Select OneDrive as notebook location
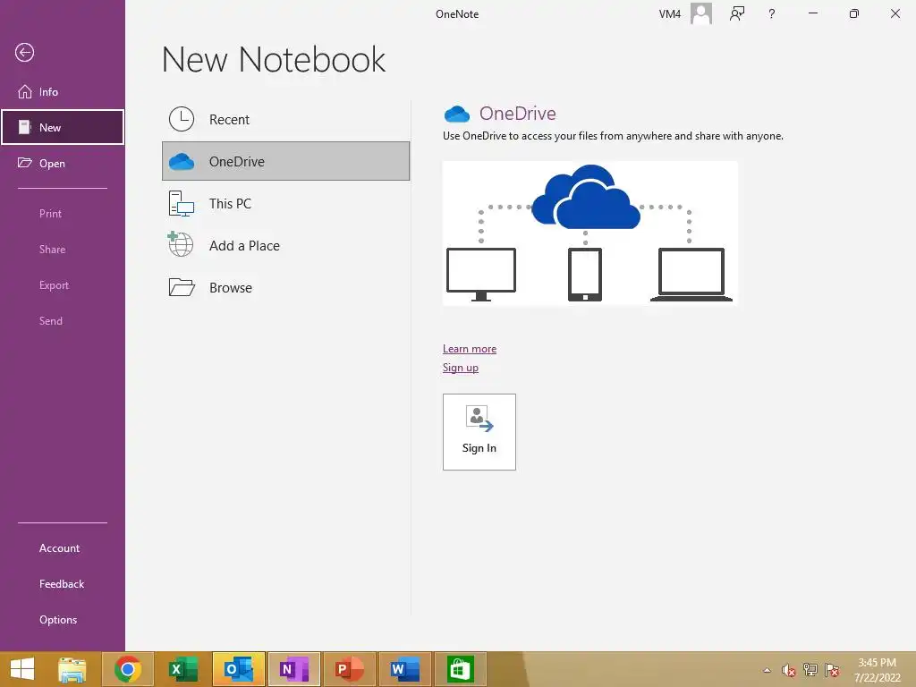This screenshot has height=687, width=916. 285,161
